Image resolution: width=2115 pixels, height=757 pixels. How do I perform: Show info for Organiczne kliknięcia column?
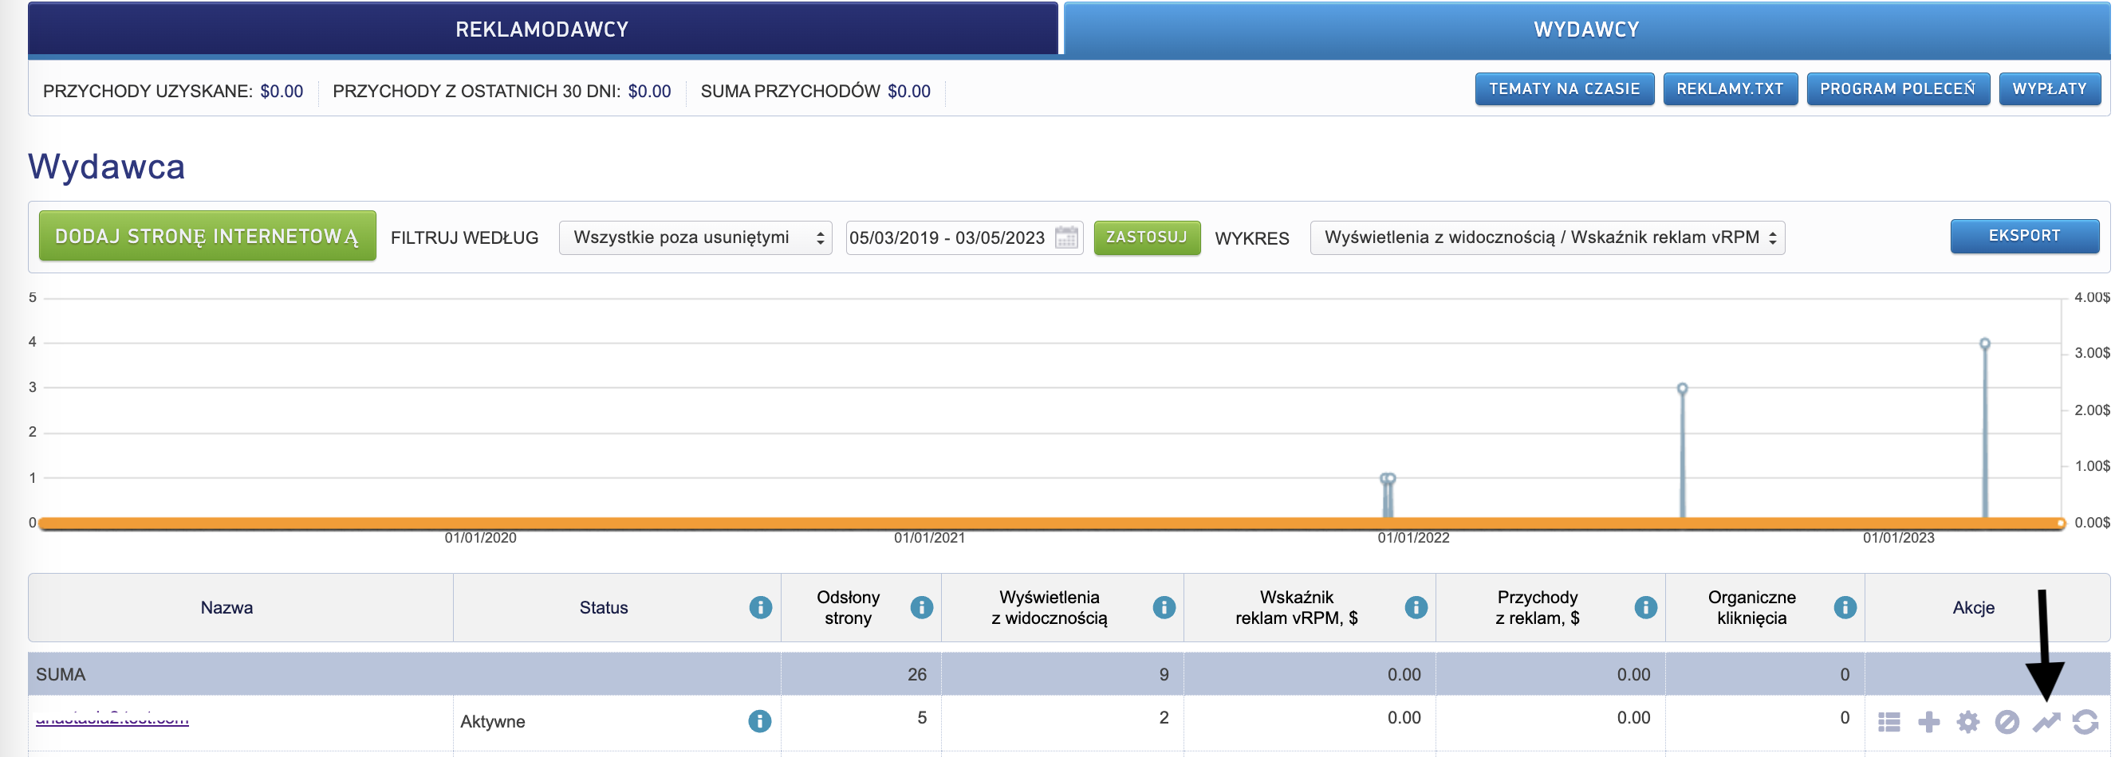pyautogui.click(x=1845, y=607)
